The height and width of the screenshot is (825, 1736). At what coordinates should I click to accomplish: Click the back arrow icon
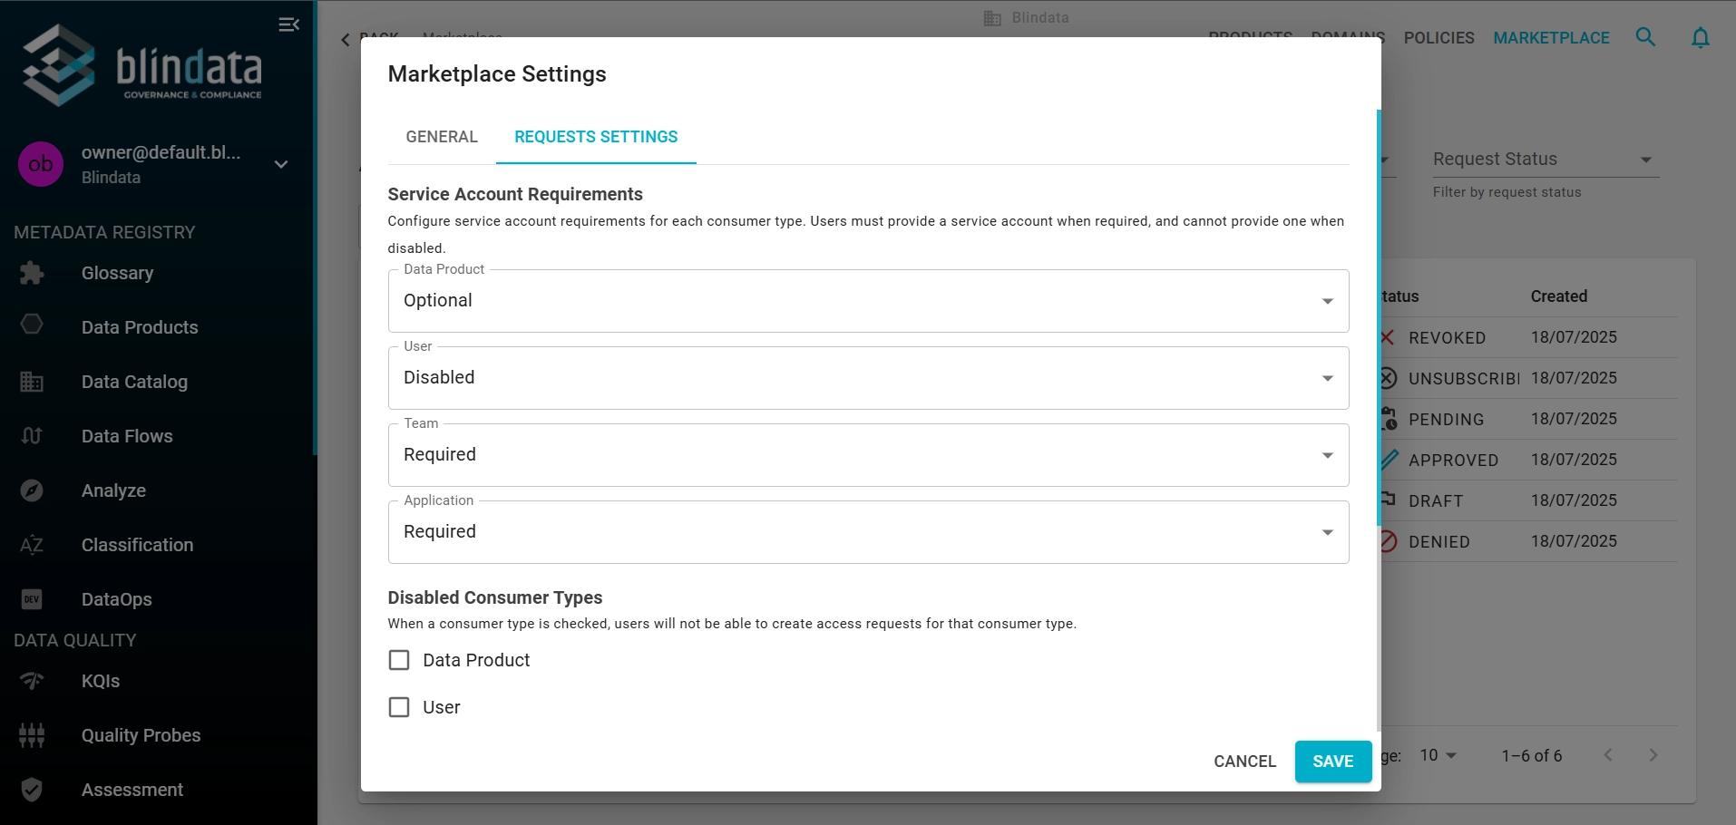tap(346, 39)
